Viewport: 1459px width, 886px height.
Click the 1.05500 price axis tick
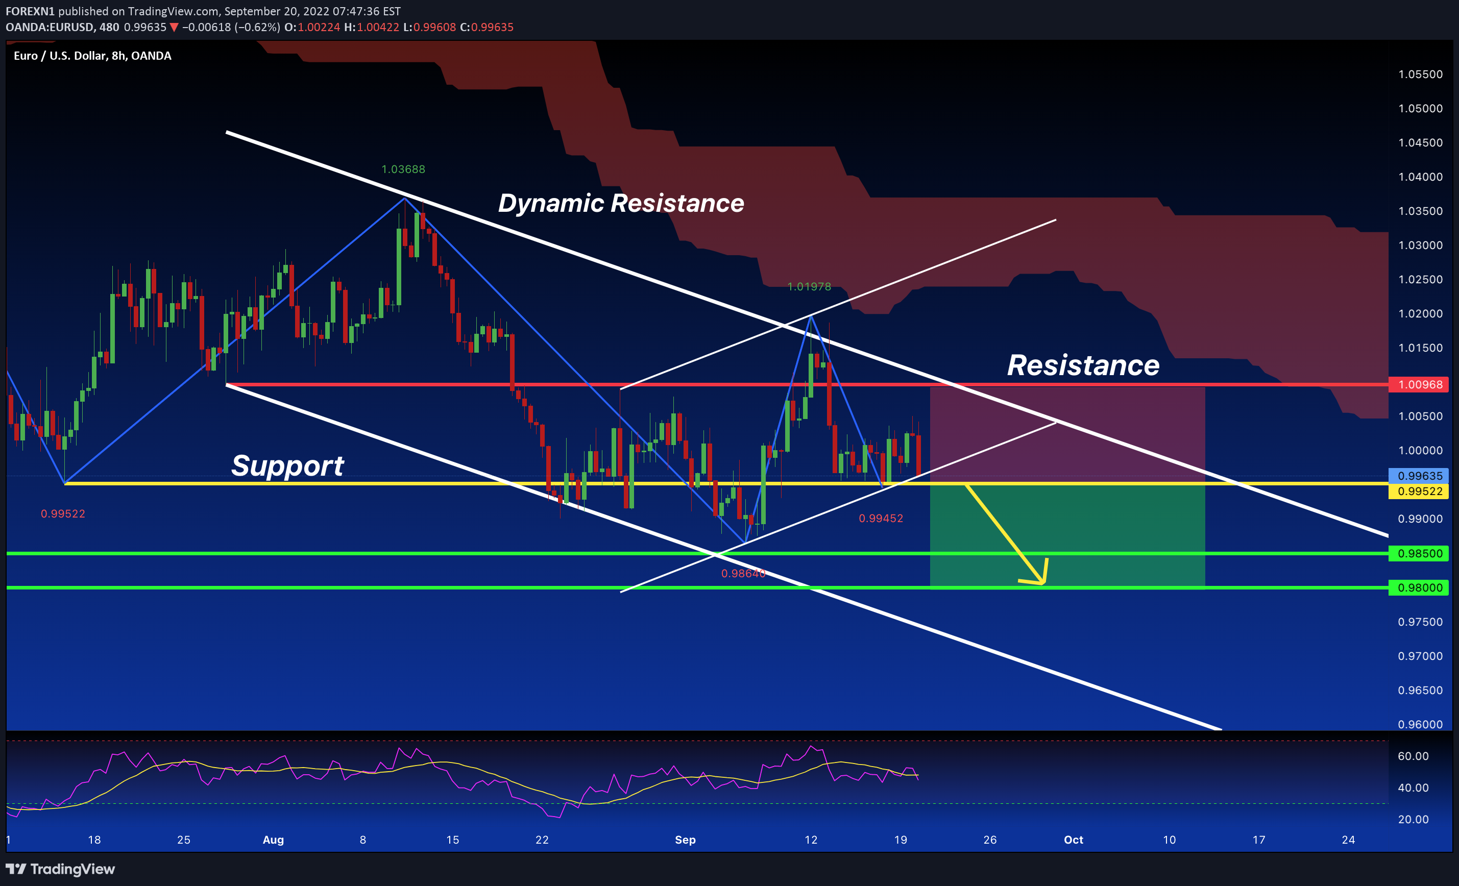1421,75
